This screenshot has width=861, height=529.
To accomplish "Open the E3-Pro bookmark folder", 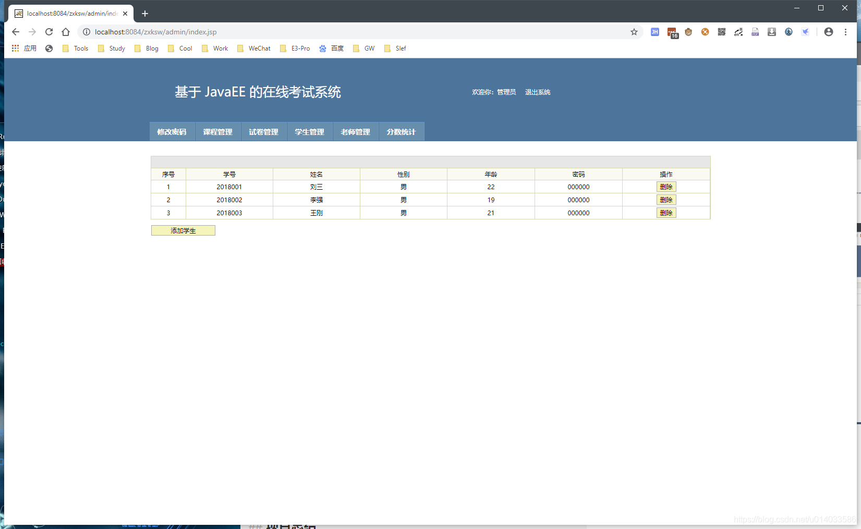I will tap(295, 48).
